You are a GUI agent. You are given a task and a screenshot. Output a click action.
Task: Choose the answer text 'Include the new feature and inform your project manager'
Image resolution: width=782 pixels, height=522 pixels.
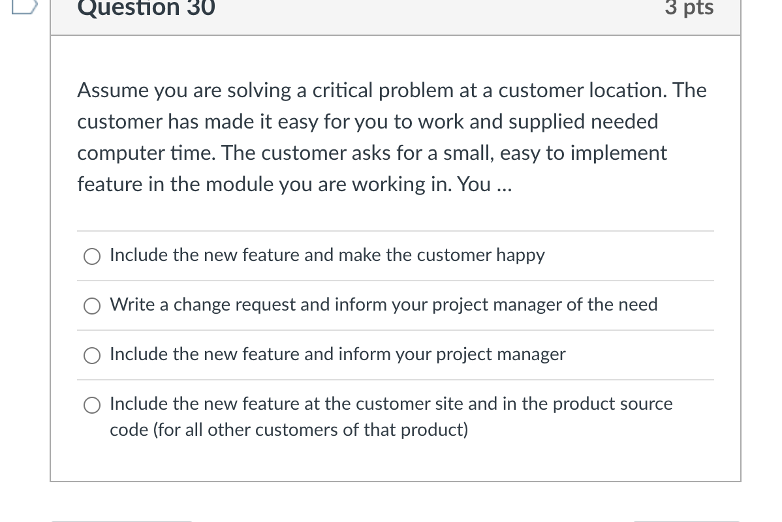coord(337,354)
